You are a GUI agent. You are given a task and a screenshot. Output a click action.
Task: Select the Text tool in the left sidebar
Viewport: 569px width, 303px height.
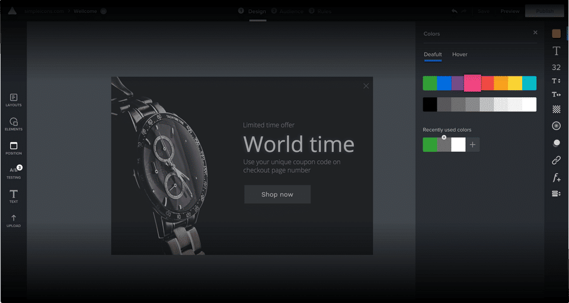click(14, 196)
